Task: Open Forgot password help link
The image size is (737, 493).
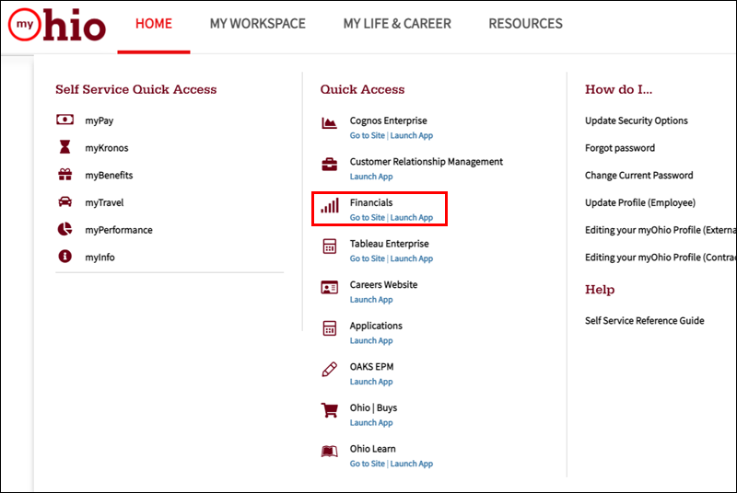Action: (x=619, y=148)
